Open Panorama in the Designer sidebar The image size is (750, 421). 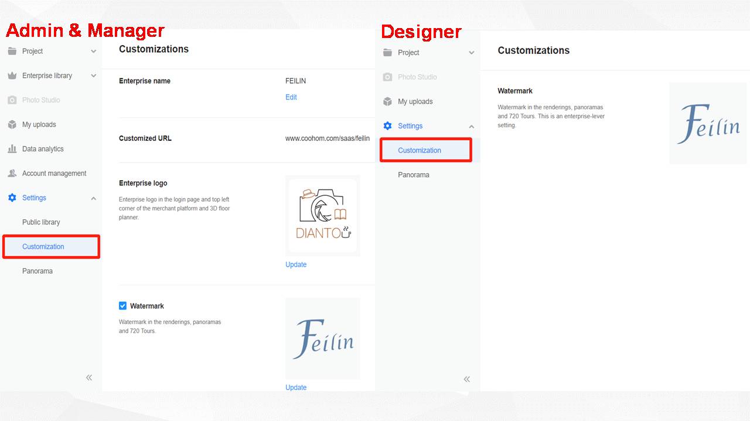(x=414, y=175)
